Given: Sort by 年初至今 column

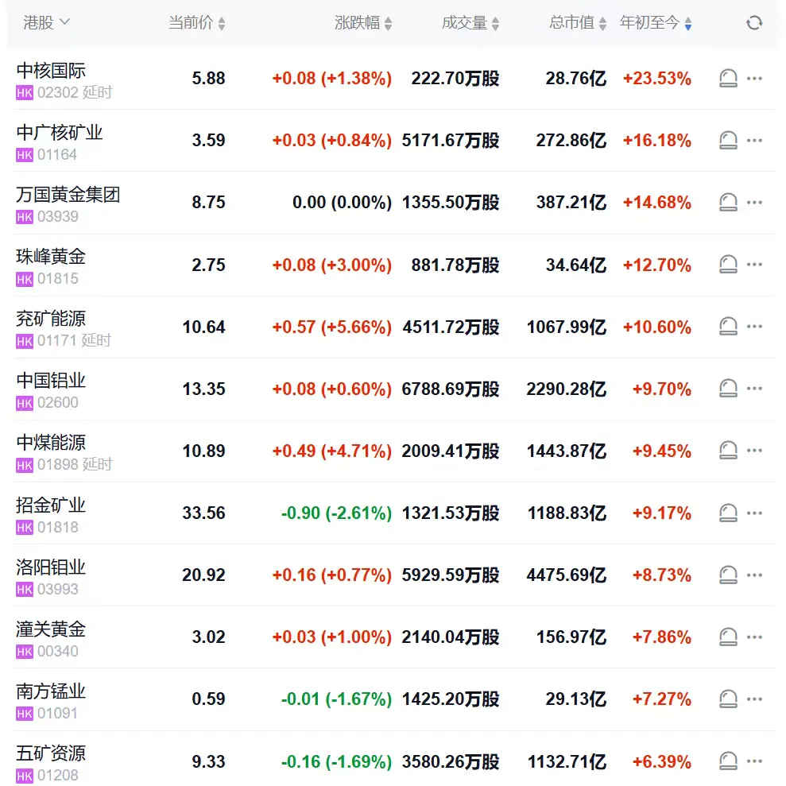Looking at the screenshot, I should click(x=656, y=22).
